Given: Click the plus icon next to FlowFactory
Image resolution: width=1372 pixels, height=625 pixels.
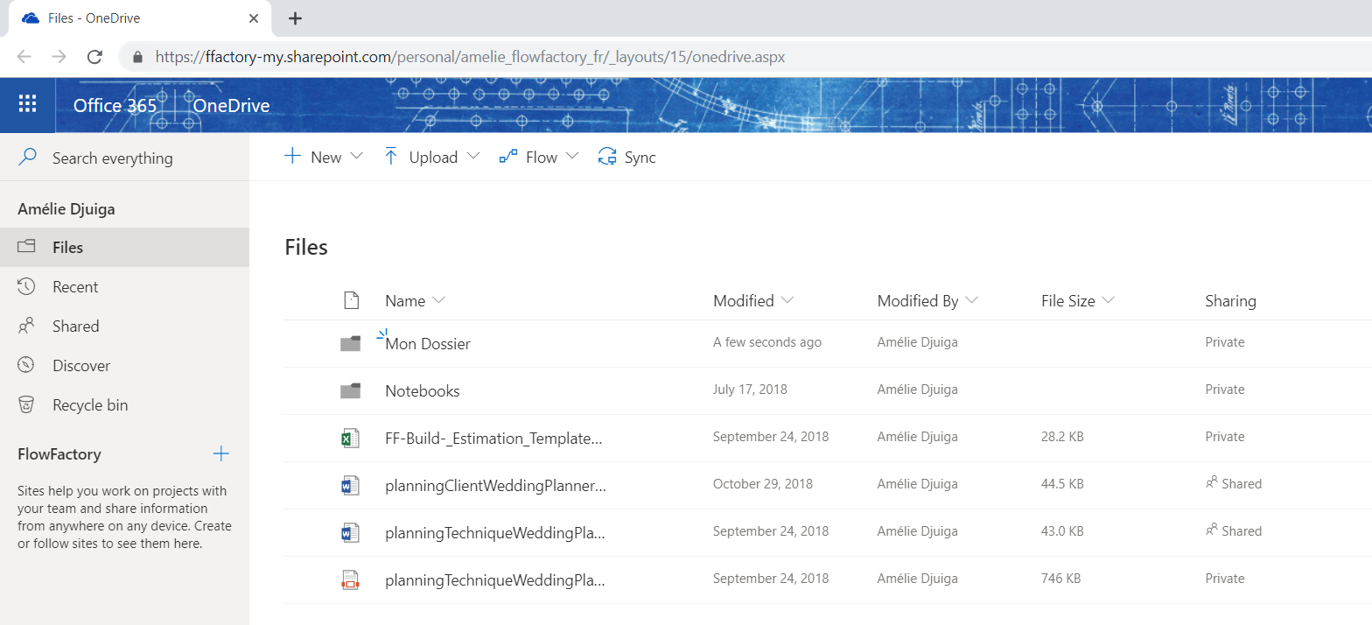Looking at the screenshot, I should pyautogui.click(x=221, y=453).
